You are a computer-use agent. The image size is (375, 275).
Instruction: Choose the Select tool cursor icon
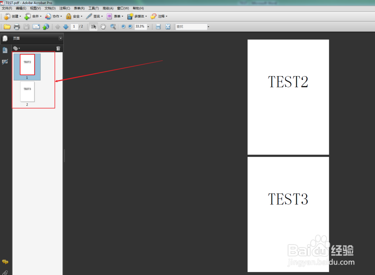click(x=93, y=27)
